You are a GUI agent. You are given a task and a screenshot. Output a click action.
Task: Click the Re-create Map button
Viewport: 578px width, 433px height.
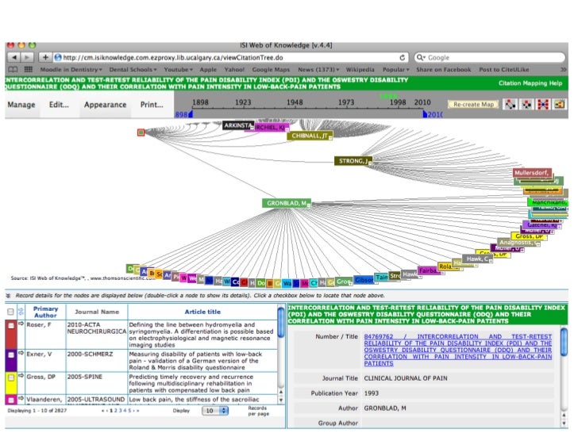[x=473, y=105]
